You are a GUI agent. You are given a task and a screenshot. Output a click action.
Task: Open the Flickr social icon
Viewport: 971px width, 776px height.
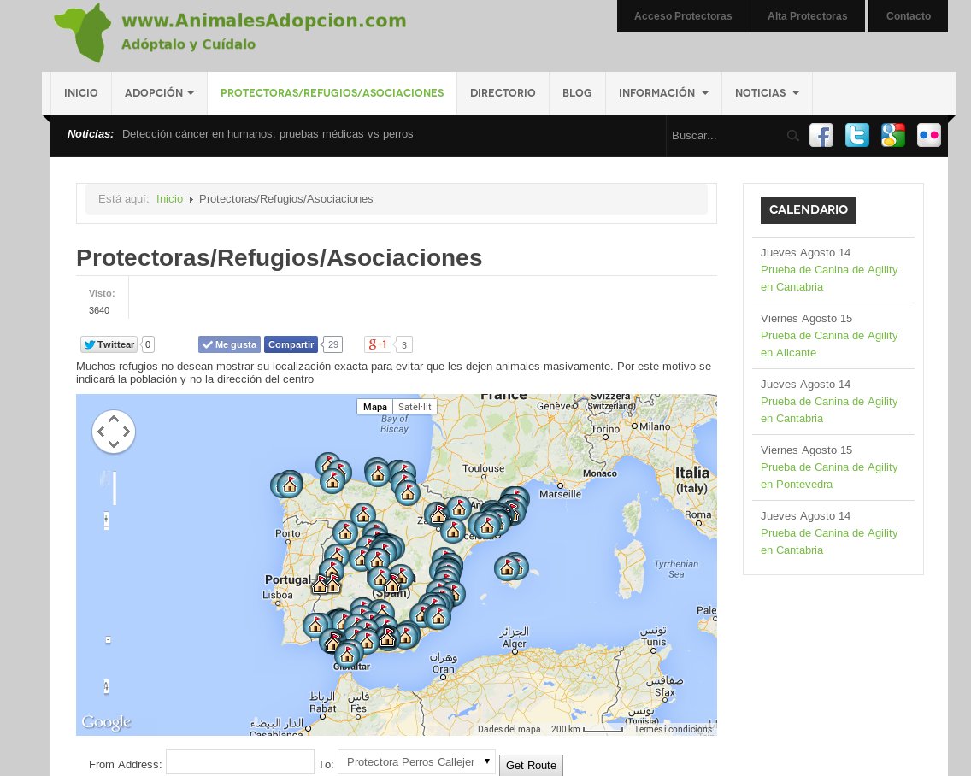click(929, 135)
